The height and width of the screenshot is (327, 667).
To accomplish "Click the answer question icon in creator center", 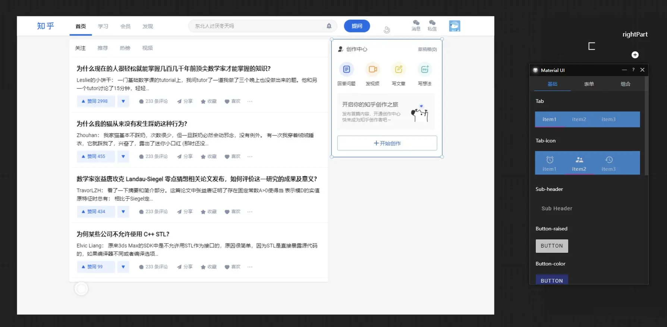I will point(346,69).
